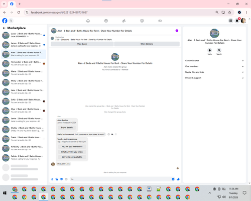Image resolution: width=251 pixels, height=201 pixels.
Task: Expand Media, files and links section
Action: tap(214, 72)
